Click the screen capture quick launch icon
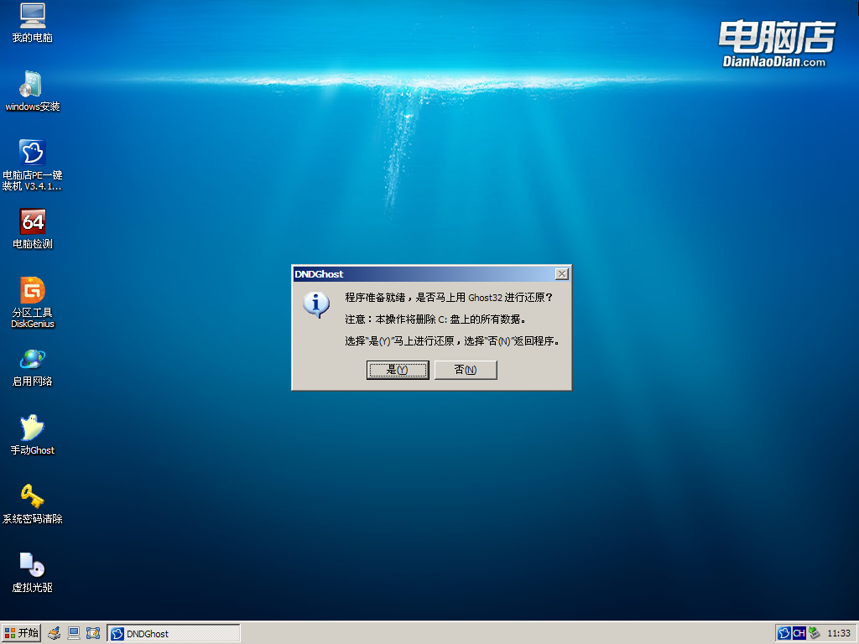Image resolution: width=859 pixels, height=644 pixels. click(x=93, y=633)
